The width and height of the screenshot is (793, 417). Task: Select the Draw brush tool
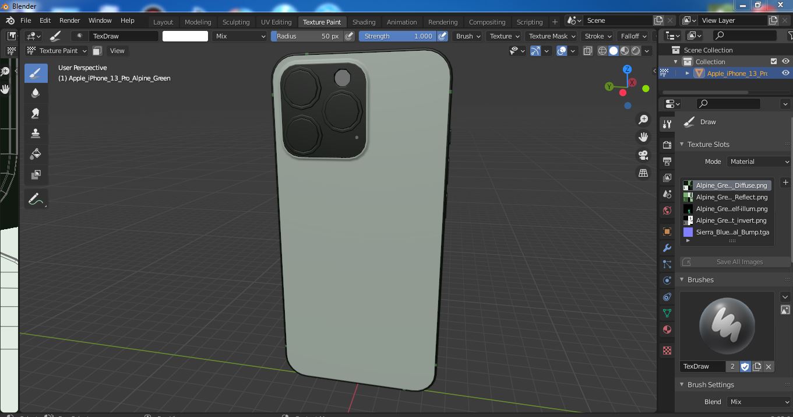(36, 73)
